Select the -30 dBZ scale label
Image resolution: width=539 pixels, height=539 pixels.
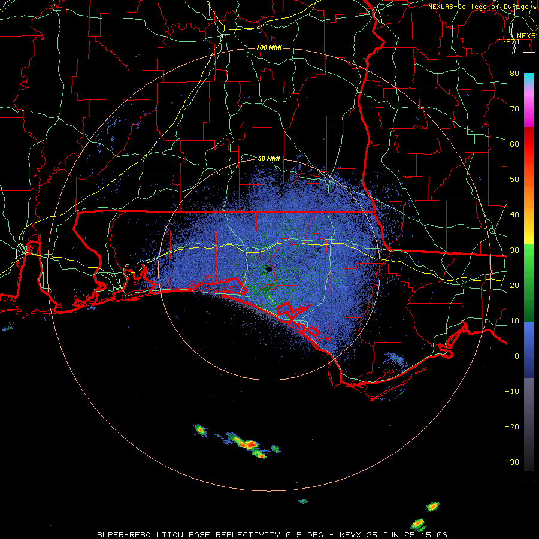tap(512, 462)
